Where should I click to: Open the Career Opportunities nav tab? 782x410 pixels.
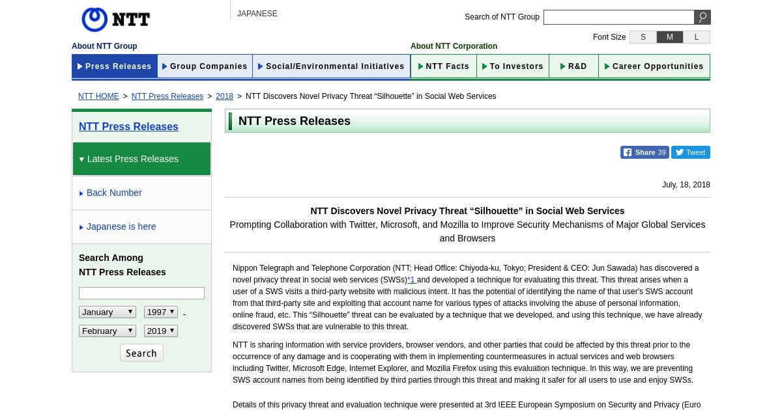654,66
